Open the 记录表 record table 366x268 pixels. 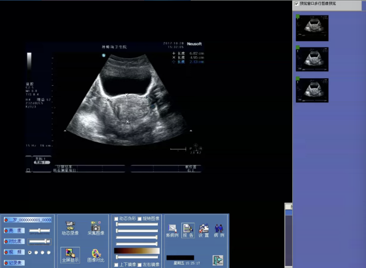click(x=14, y=263)
